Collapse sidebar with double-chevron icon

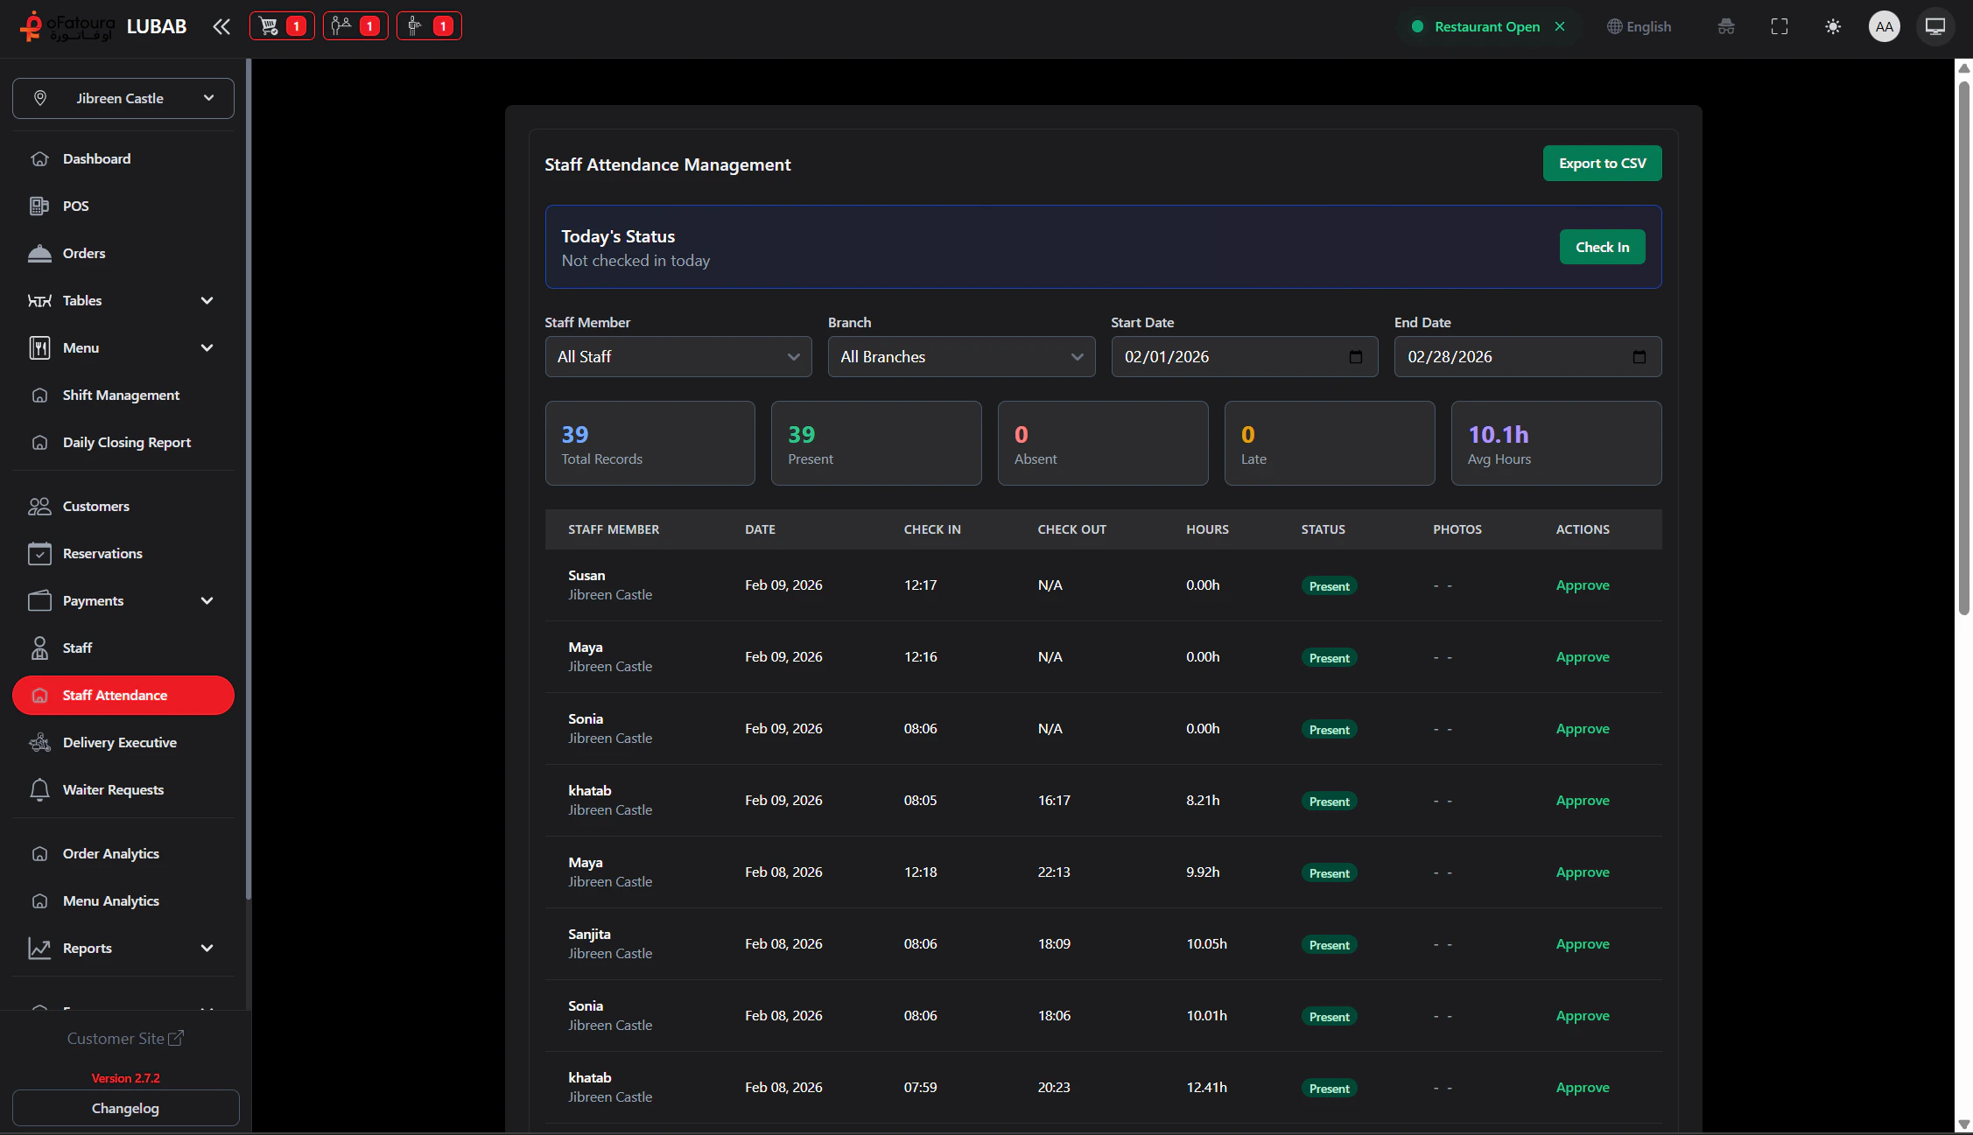[221, 26]
